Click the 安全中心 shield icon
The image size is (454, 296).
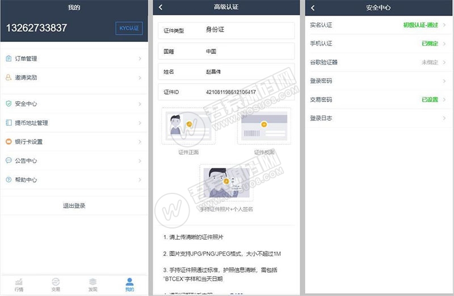click(x=9, y=104)
